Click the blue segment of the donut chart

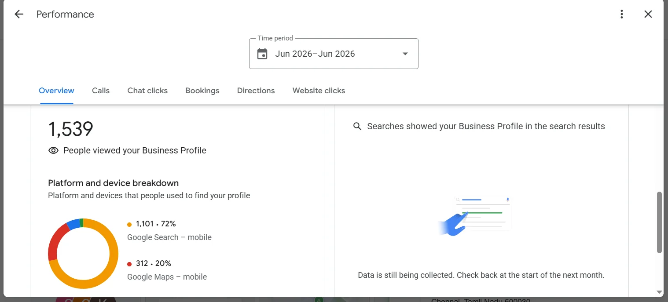click(73, 224)
